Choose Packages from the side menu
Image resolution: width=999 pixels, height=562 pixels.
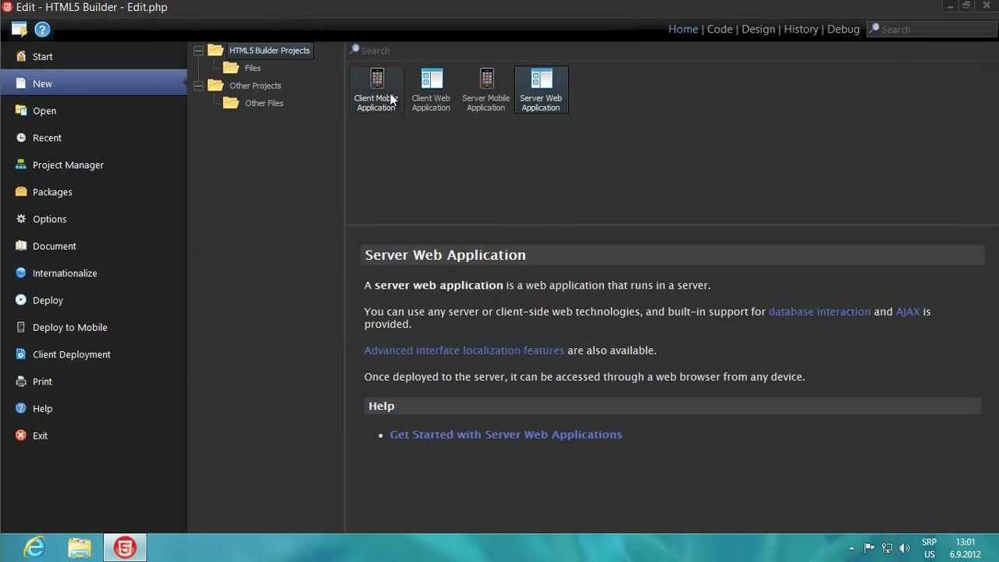(94, 191)
